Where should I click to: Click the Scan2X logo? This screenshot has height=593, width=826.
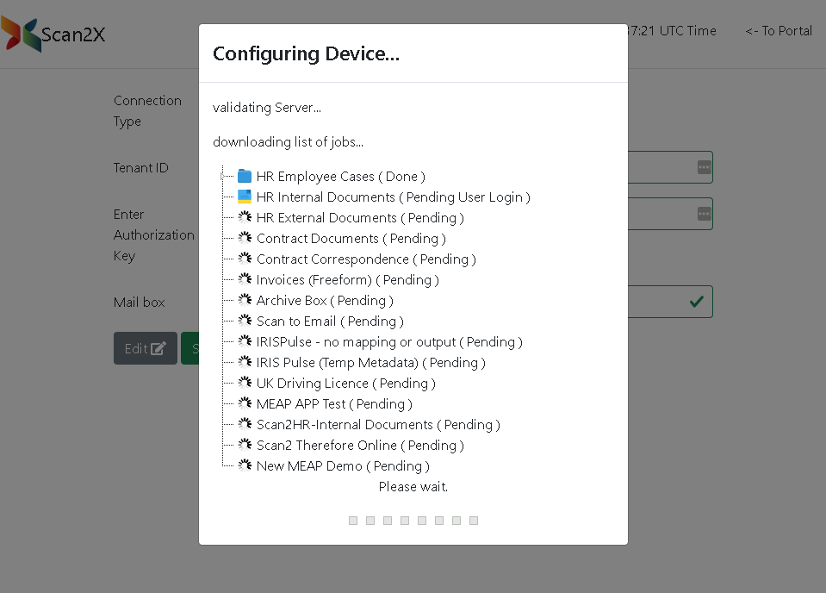coord(53,34)
